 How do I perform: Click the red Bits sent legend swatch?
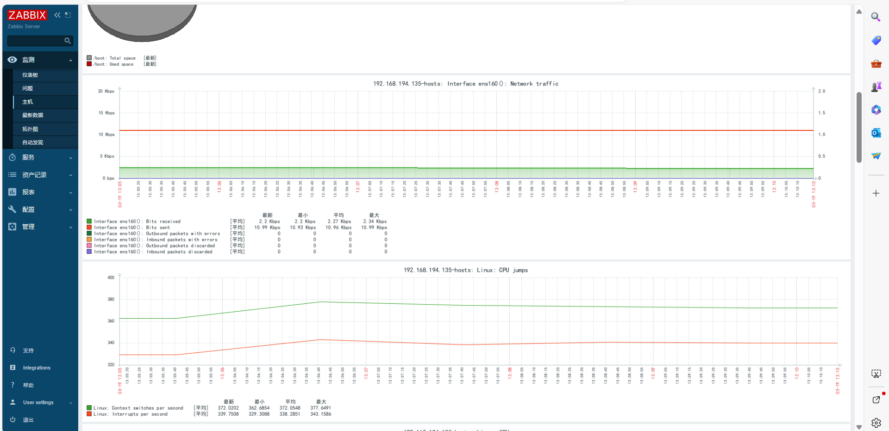[89, 228]
